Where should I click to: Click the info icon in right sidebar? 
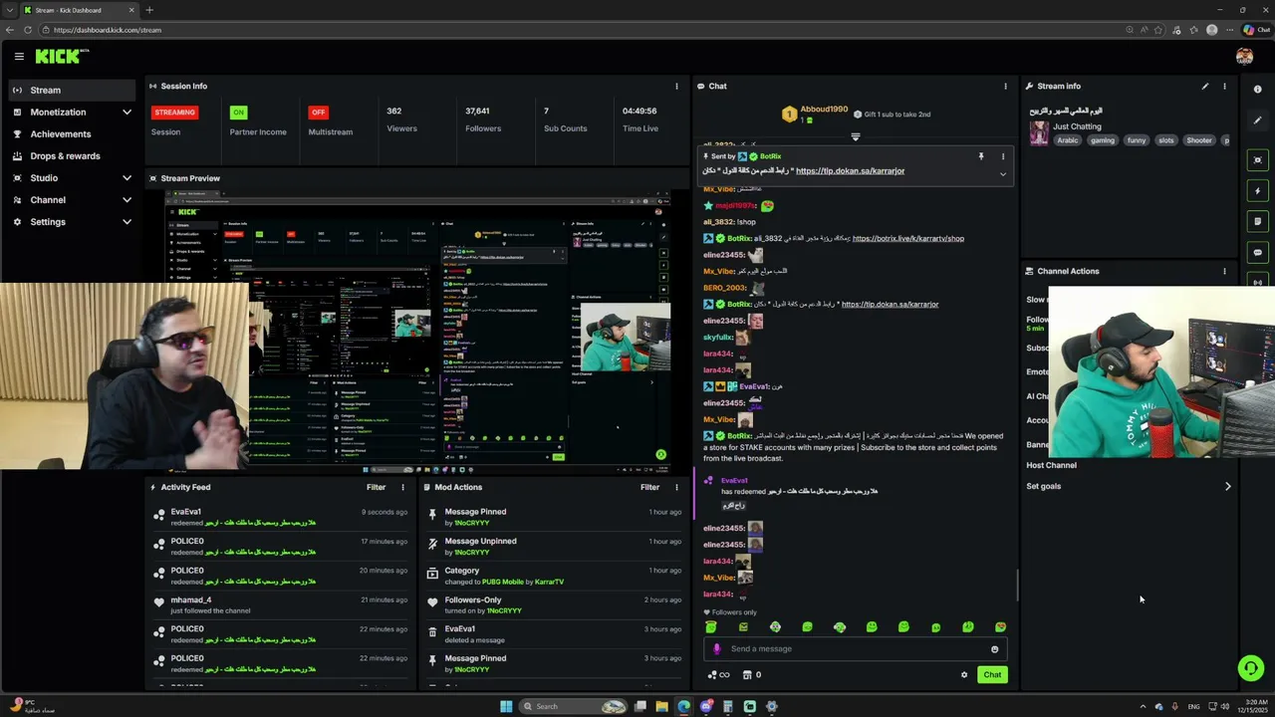click(1257, 90)
